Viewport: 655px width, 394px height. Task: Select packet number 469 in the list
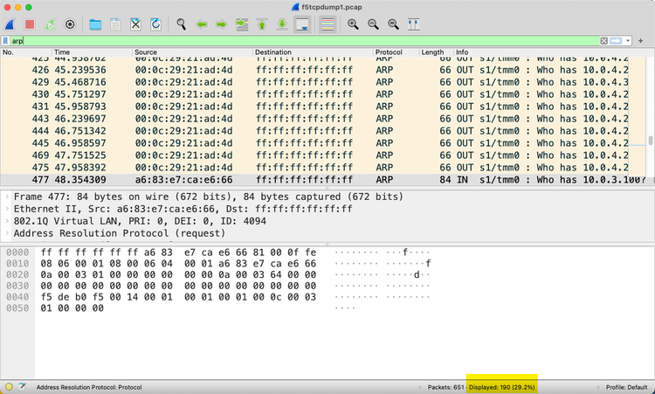pos(39,155)
